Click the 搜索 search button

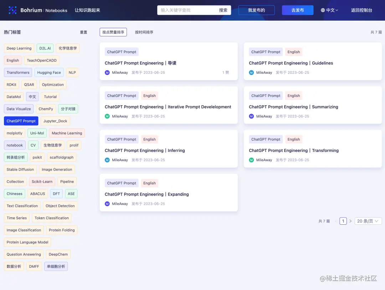(223, 10)
